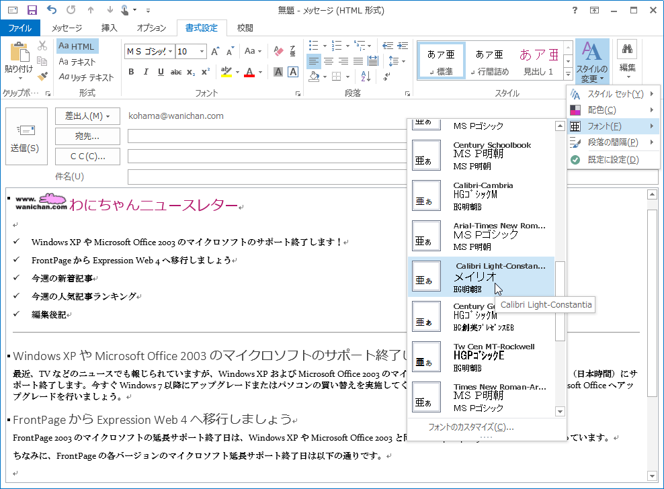Open the 段落の間隔 submenu
664x489 pixels.
click(x=613, y=142)
